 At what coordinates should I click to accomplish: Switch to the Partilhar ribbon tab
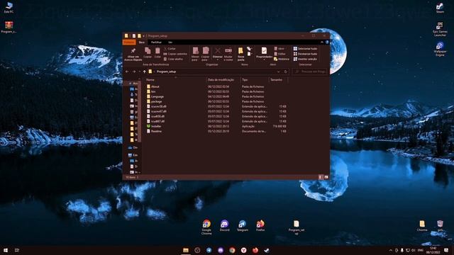point(156,42)
